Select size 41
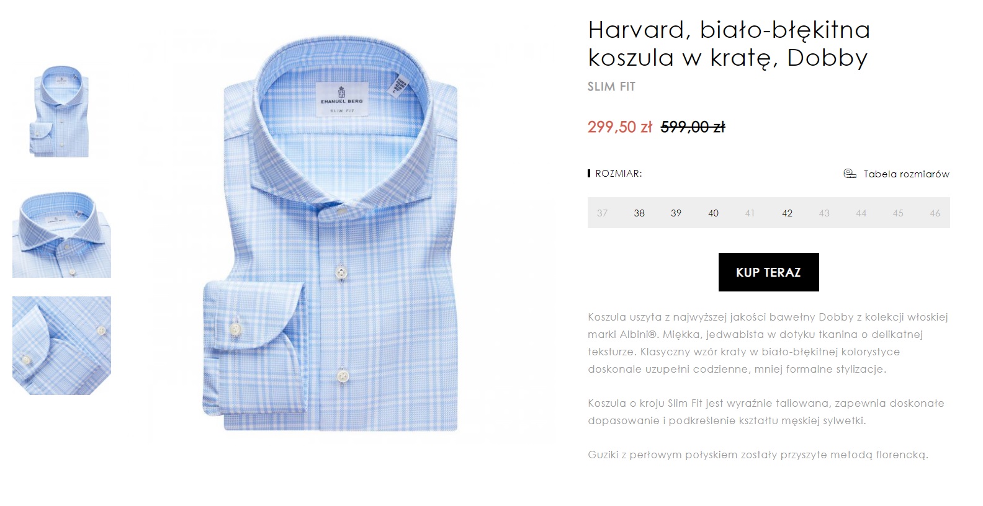983x506 pixels. (x=750, y=213)
